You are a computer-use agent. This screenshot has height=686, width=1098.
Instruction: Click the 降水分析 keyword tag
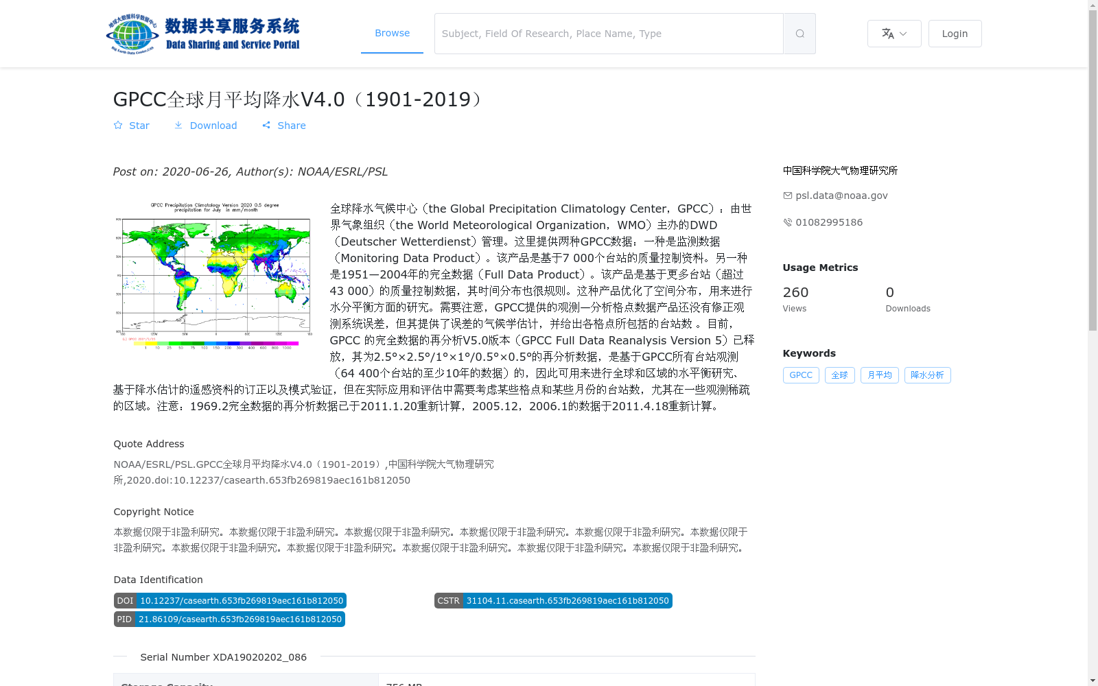[928, 375]
